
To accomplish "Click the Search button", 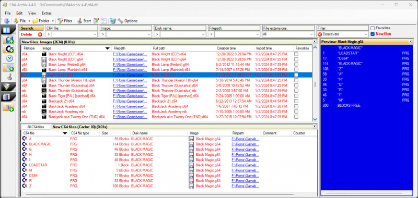I will 31,28.
